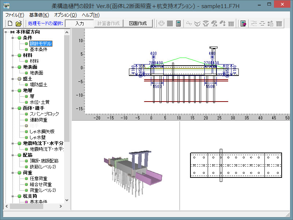This screenshot has height=220, width=293.
Task: Open スパン・ブロック tree item
Action: [x=44, y=114]
